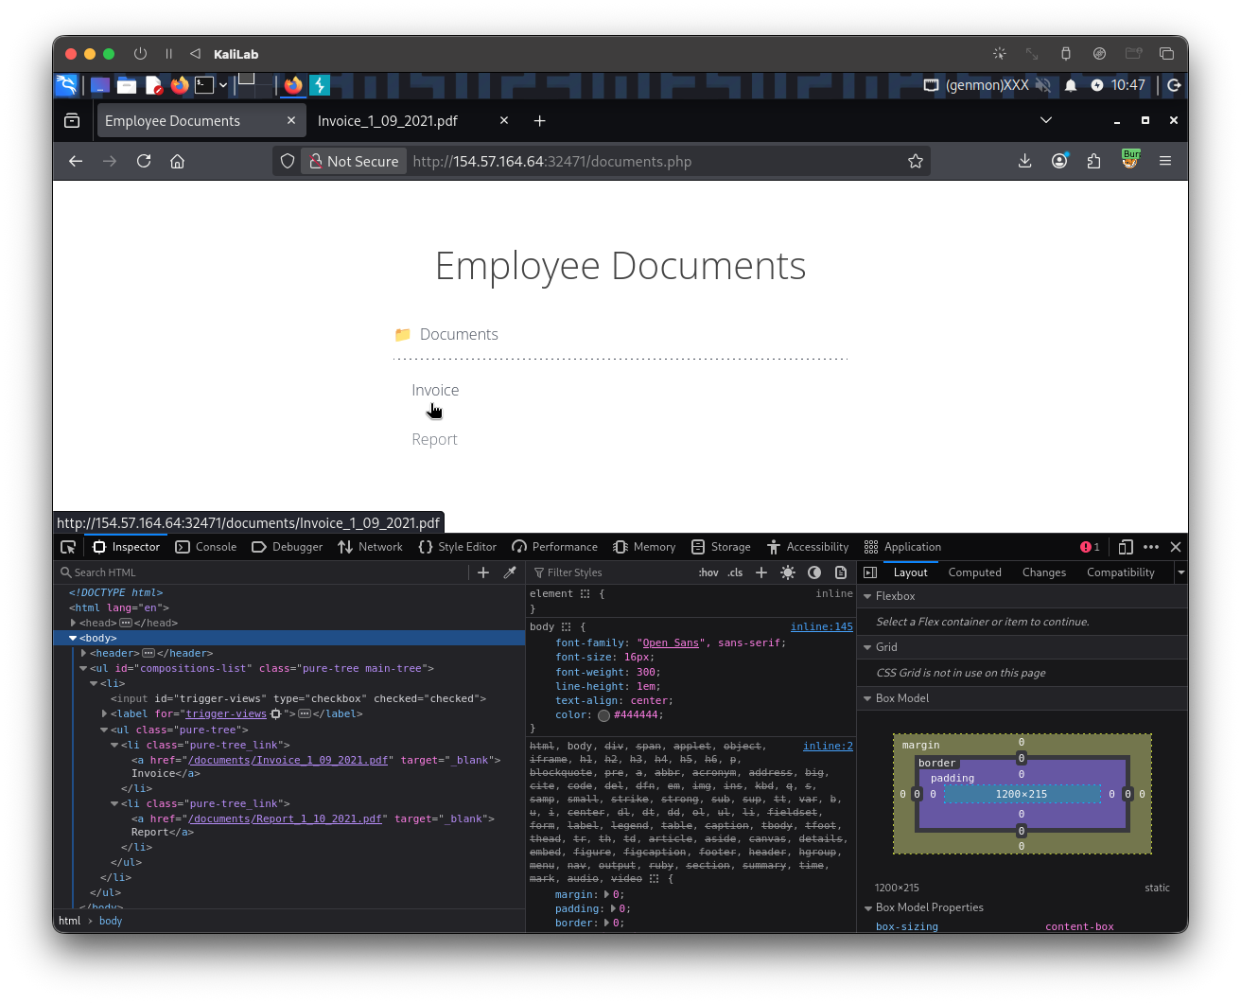Open the eyedropper color picker in Inspector

[510, 572]
